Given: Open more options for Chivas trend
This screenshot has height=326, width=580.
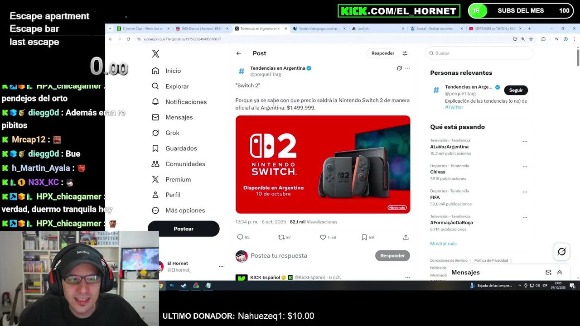Looking at the screenshot, I should pos(525,167).
